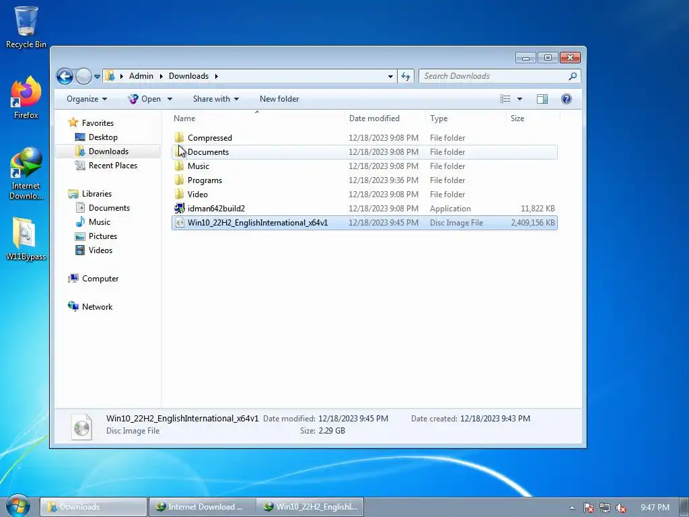The width and height of the screenshot is (689, 517).
Task: Click the search magnifier icon
Action: pos(573,76)
